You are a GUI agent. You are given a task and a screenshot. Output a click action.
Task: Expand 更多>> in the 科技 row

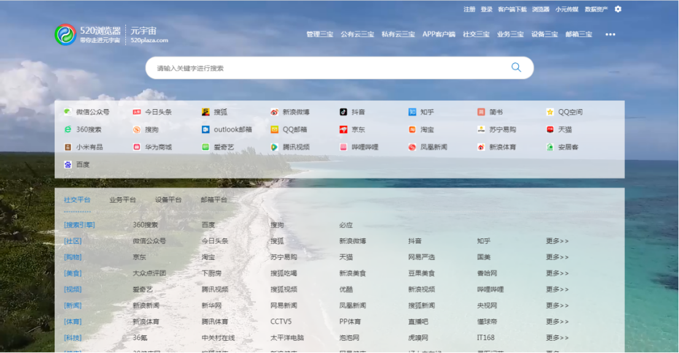pyautogui.click(x=557, y=338)
